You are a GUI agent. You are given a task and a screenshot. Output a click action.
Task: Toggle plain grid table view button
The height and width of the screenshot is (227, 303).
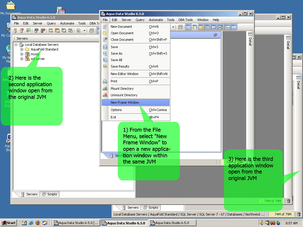click(x=208, y=27)
